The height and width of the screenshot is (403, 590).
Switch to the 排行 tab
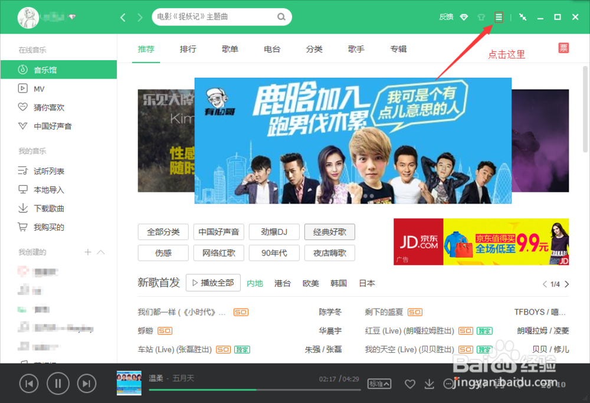(x=188, y=49)
